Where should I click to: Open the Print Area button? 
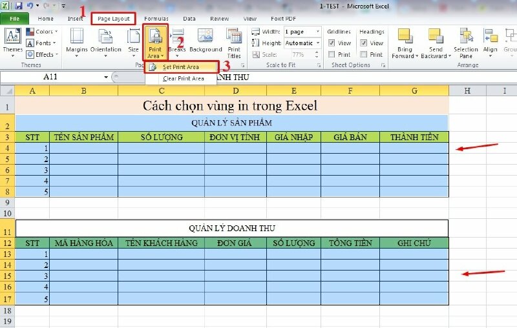[155, 42]
